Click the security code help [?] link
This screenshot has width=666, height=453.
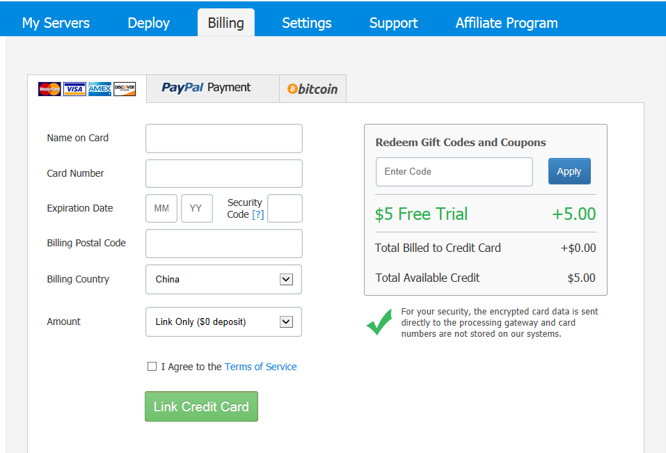click(257, 214)
